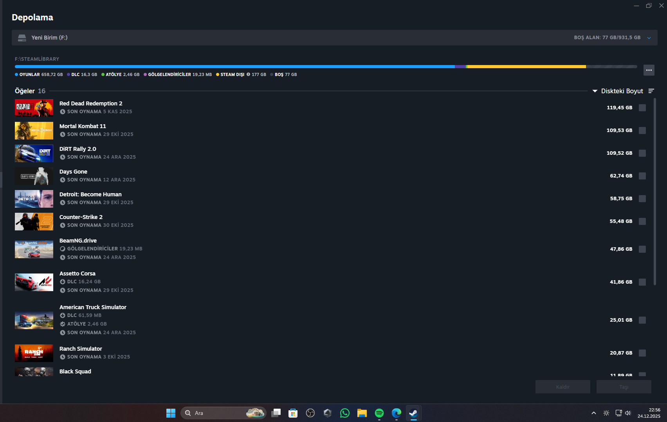Click the DLC icon under Assetto Corsa
The height and width of the screenshot is (422, 667).
point(63,282)
